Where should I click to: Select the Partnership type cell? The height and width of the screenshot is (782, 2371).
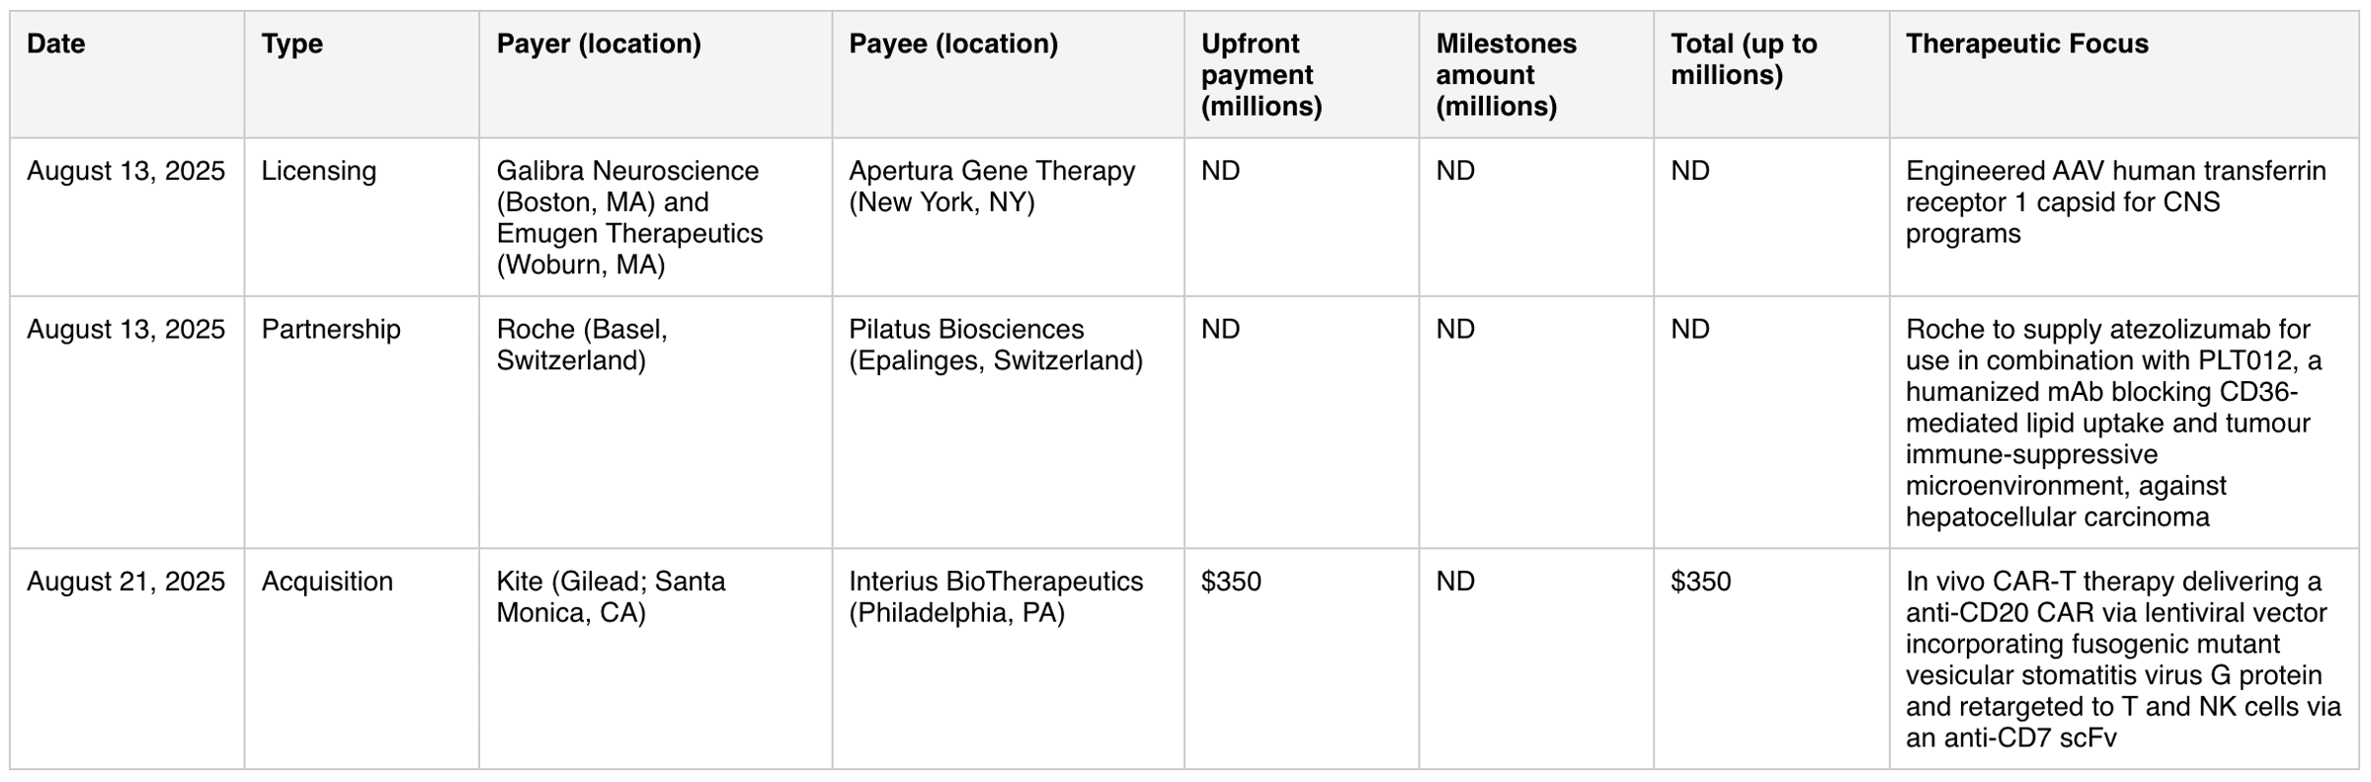pyautogui.click(x=331, y=330)
